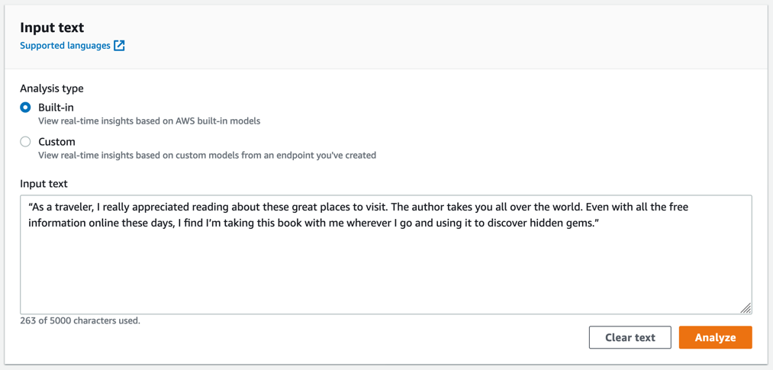
Task: Click the "Input text" label above the text area
Action: 43,184
